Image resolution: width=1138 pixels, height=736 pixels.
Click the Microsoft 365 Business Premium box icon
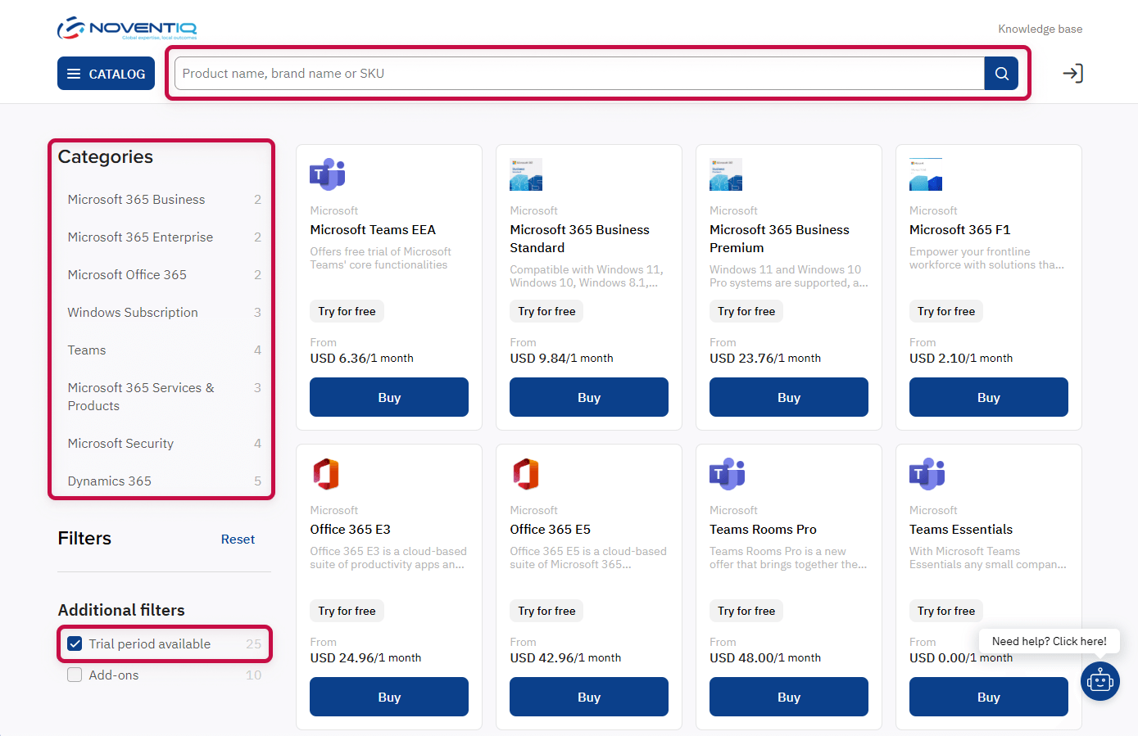point(726,174)
